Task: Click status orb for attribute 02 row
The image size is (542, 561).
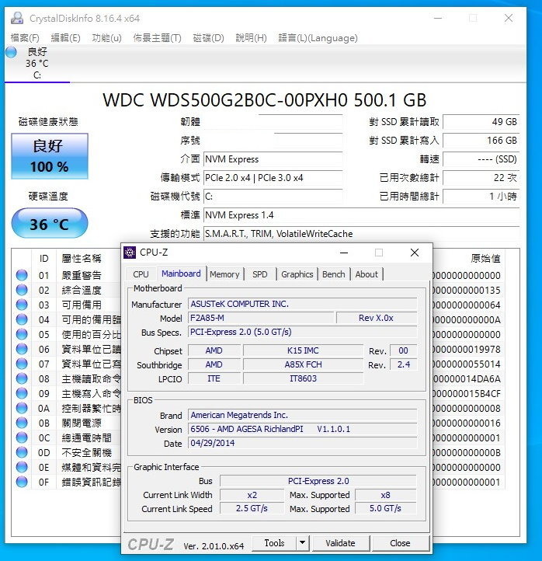Action: 22,290
